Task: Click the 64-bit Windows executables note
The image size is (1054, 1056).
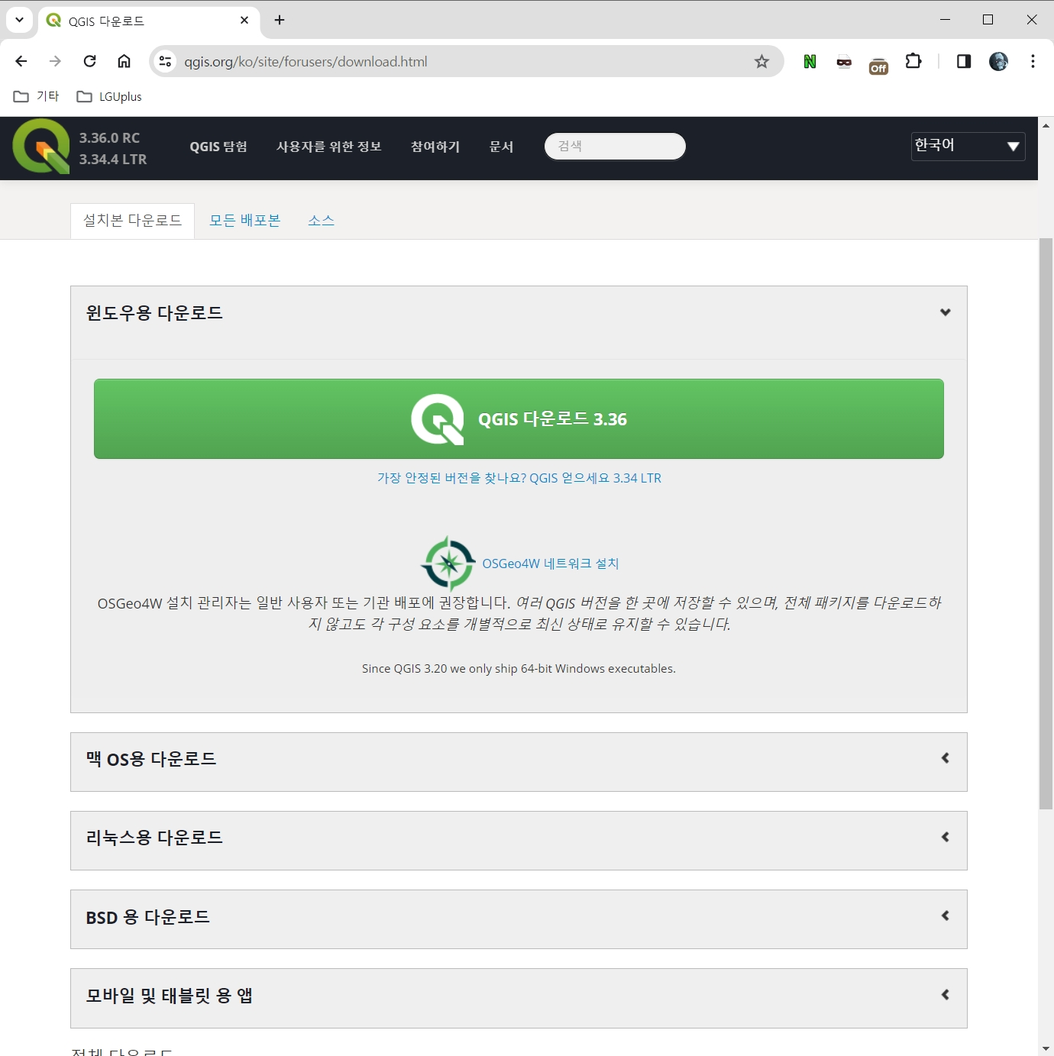Action: point(519,669)
